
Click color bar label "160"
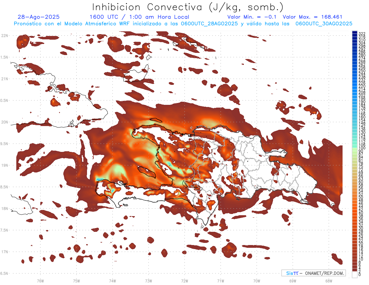point(362,117)
